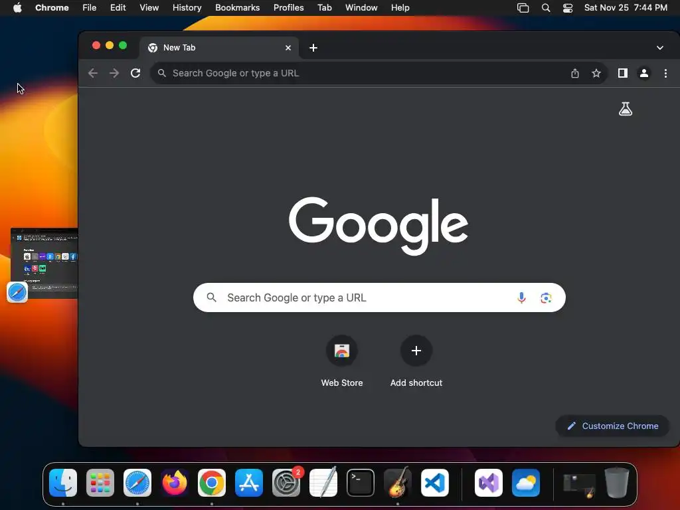The width and height of the screenshot is (680, 510).
Task: Open Spotlight search in menu bar
Action: [x=546, y=8]
